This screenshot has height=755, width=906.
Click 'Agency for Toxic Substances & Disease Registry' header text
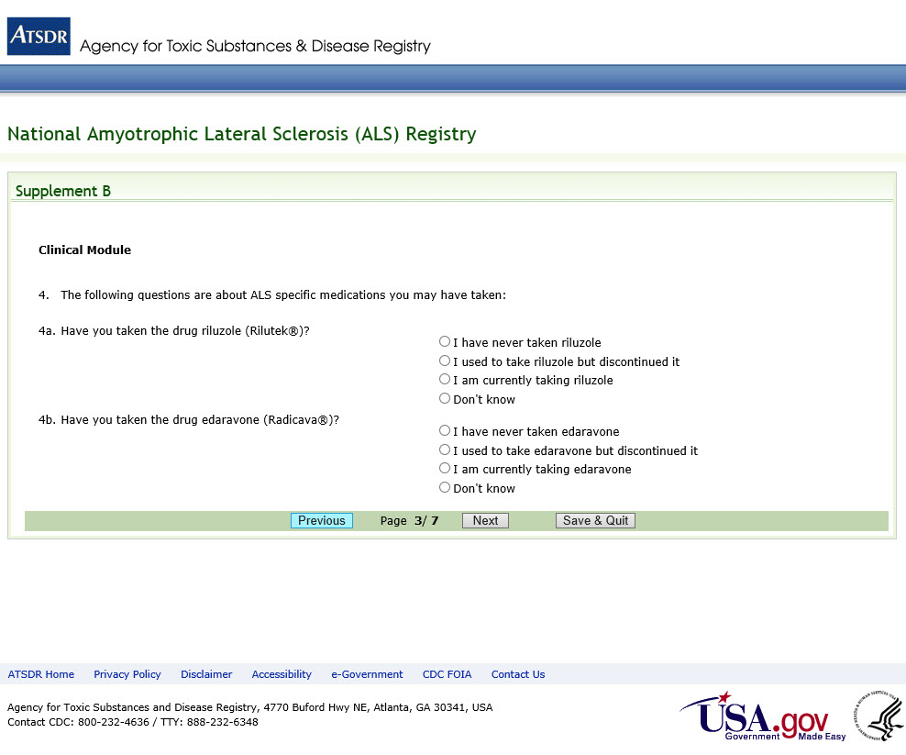coord(255,46)
